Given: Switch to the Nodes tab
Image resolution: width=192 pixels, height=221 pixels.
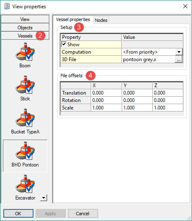Looking at the screenshot, I should tap(101, 20).
